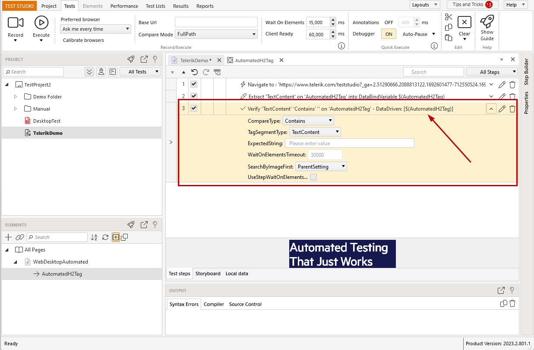Tick the UseStepWaitOnElements checkbox
Viewport: 534px width, 350px height.
pos(313,177)
